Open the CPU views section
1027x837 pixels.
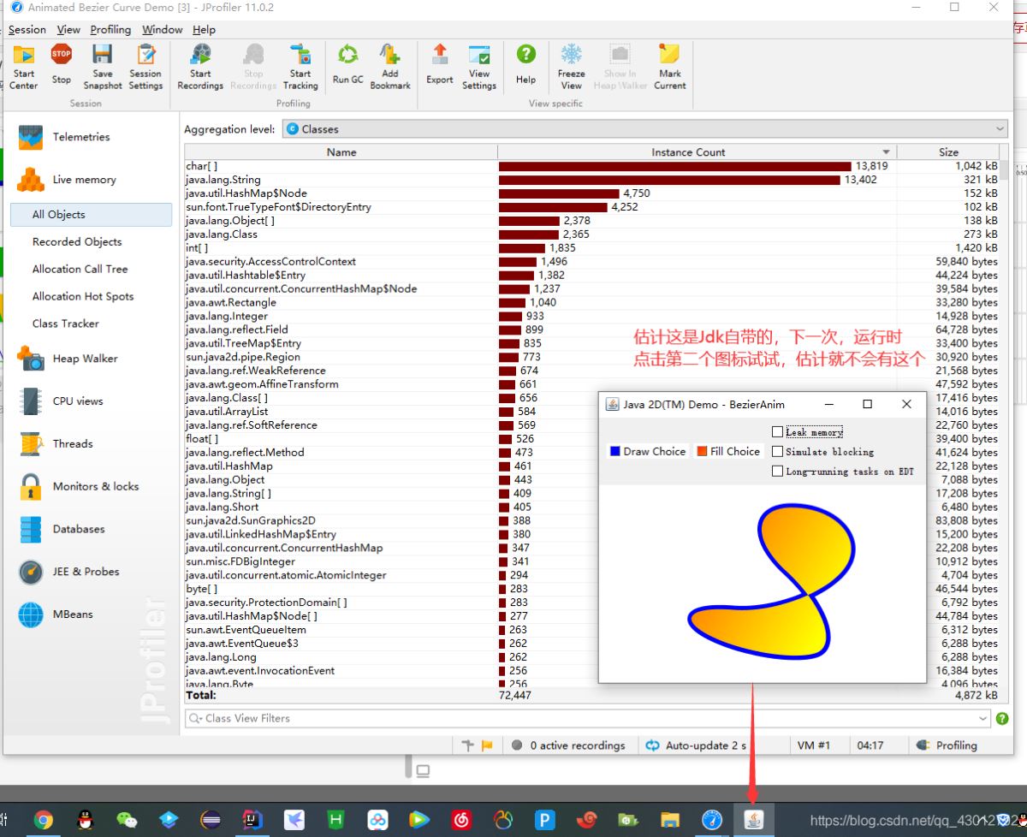coord(77,401)
